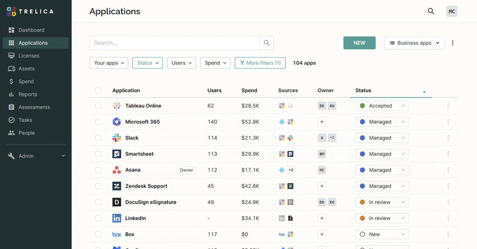Open the vertical three-dot menu beside Business apps
477x249 pixels.
pyautogui.click(x=452, y=43)
